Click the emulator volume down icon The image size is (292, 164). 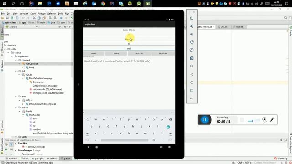click(x=192, y=34)
